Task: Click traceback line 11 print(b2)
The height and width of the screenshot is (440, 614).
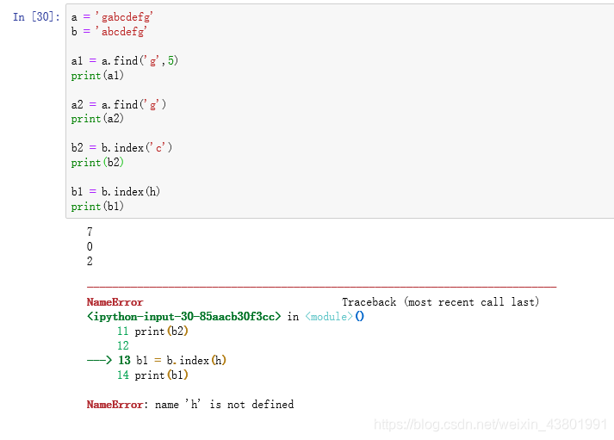Action: pyautogui.click(x=152, y=332)
